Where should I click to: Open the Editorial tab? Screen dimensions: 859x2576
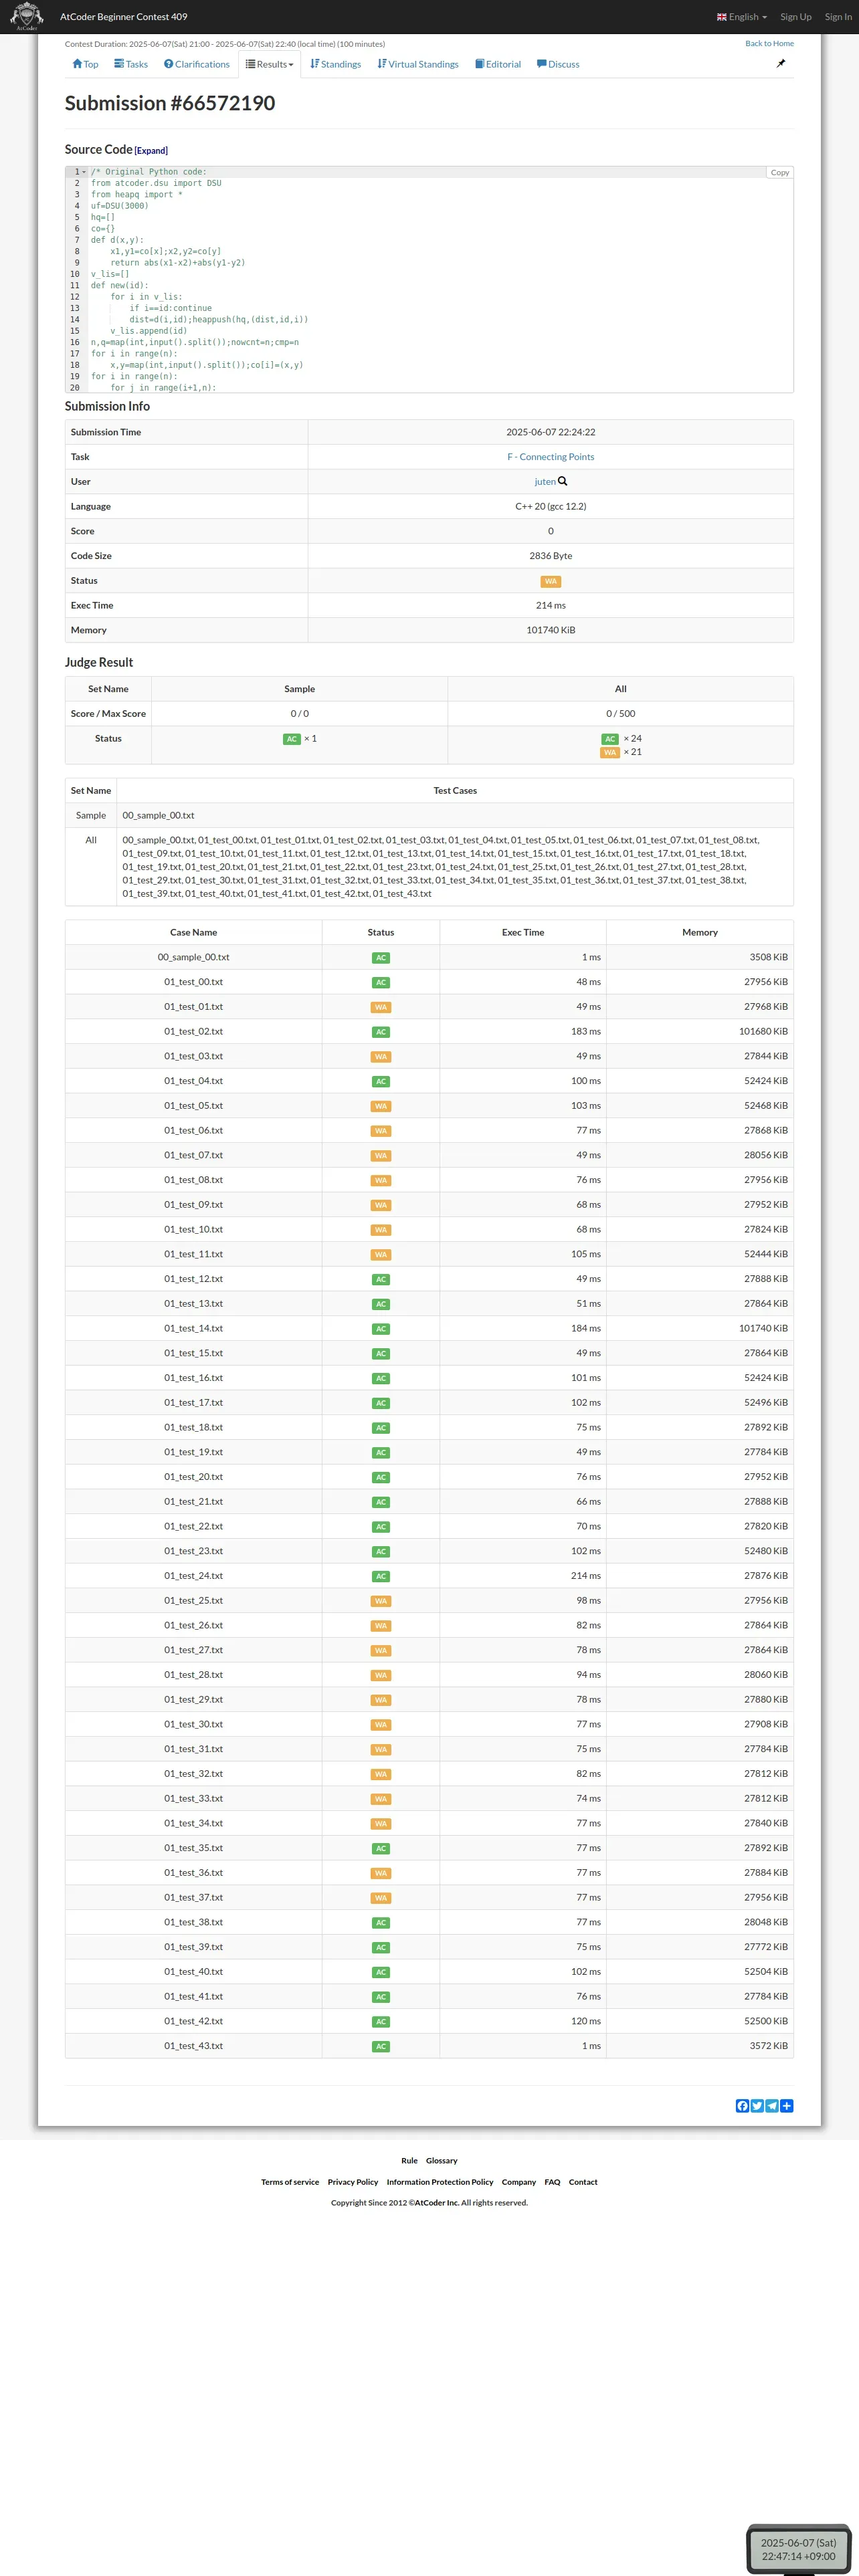coord(498,64)
